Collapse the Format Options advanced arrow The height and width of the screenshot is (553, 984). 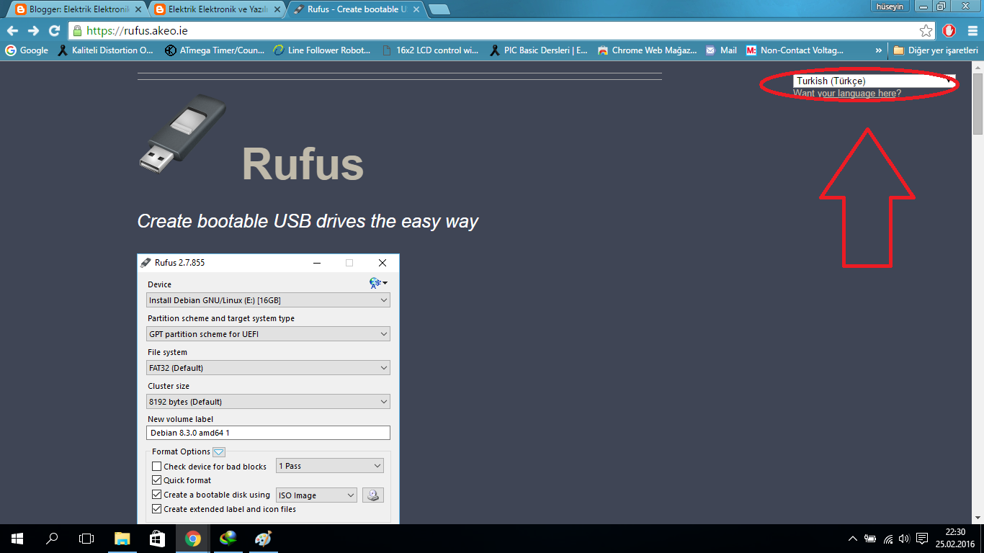pyautogui.click(x=219, y=452)
